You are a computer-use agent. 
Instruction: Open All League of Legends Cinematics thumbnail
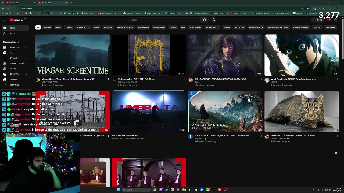click(225, 55)
